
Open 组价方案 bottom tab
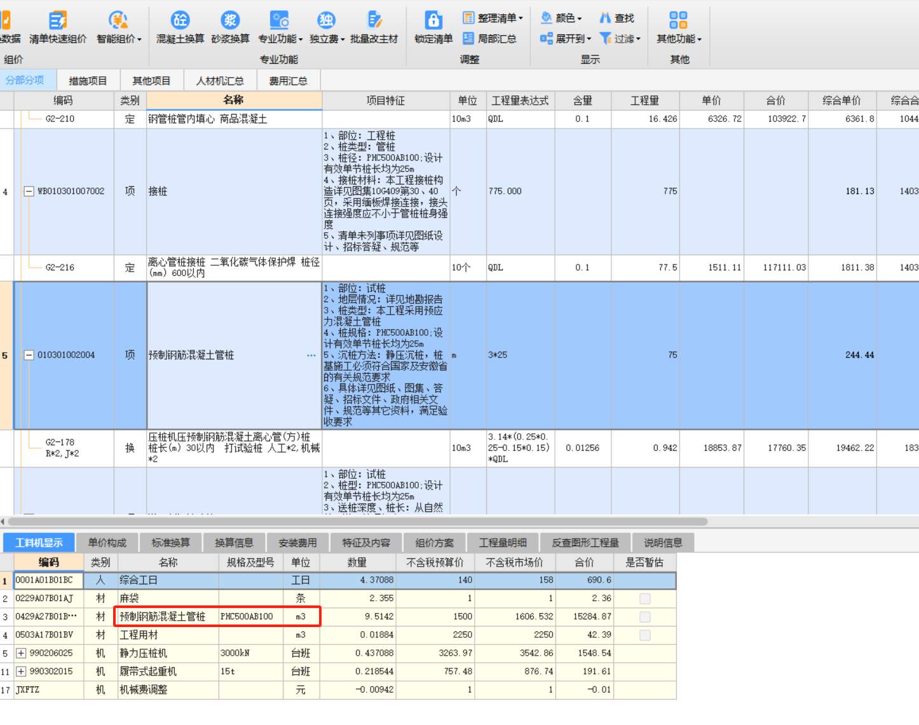pos(435,542)
